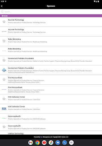Image resolution: width=102 pixels, height=146 pixels.
Task: Open Baker Marketing entry with logo
Action: [51, 51]
